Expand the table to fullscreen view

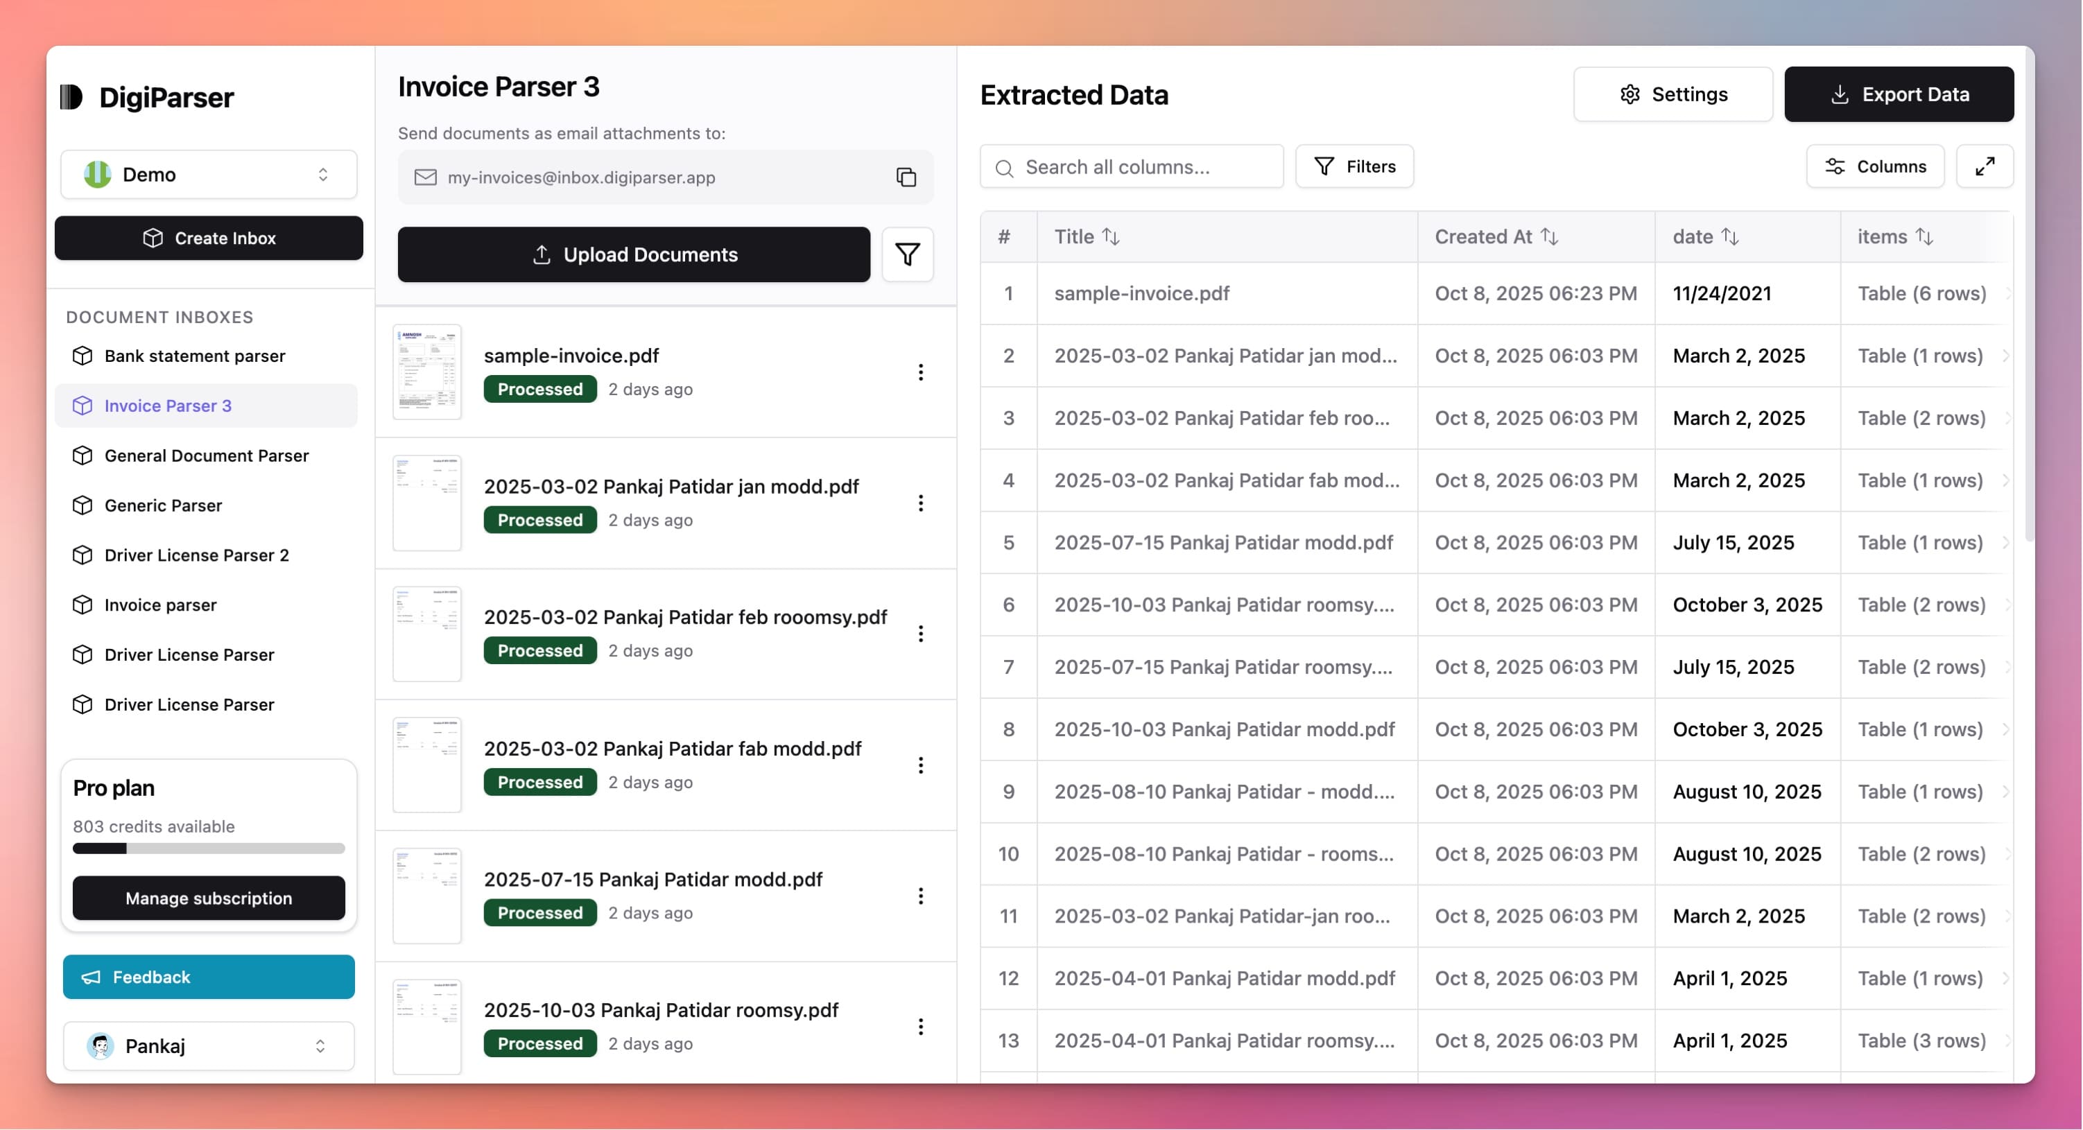point(1985,166)
